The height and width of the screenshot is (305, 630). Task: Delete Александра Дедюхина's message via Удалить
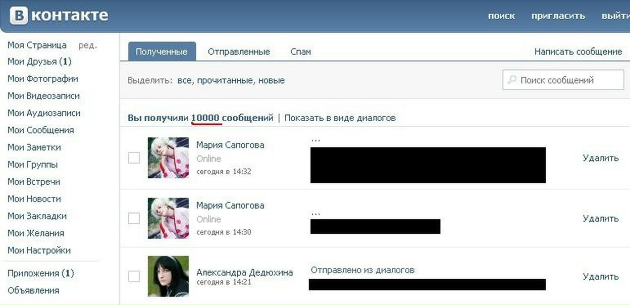(601, 276)
